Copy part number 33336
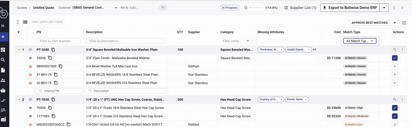 click(x=50, y=58)
